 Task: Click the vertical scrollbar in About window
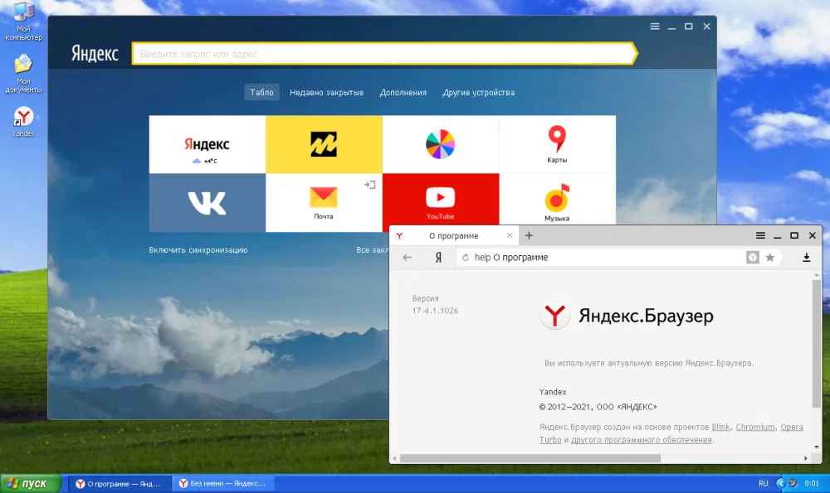tap(817, 344)
